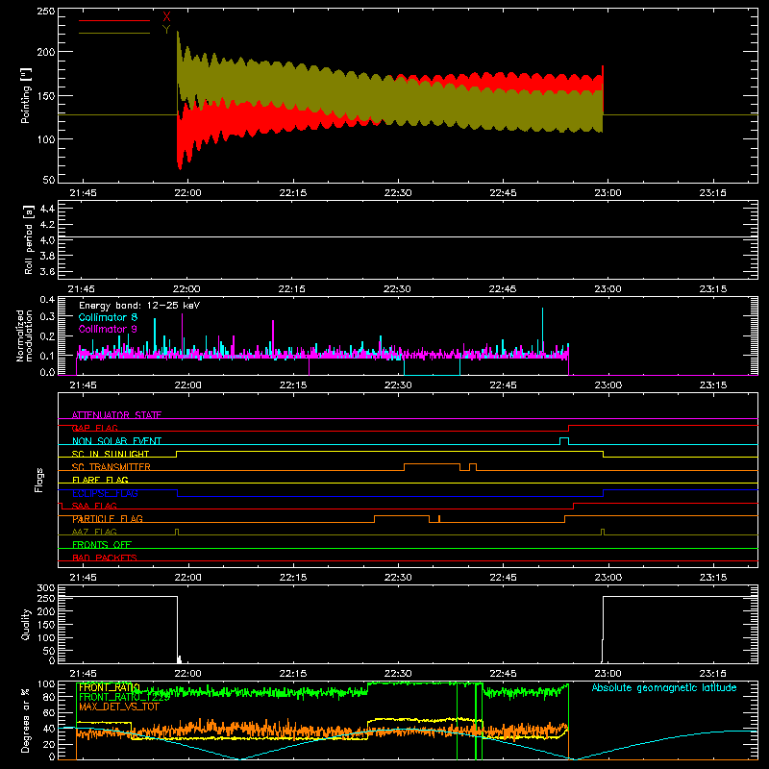The height and width of the screenshot is (769, 769).
Task: Click the BAD_PACKETS flag label
Action: [x=105, y=558]
